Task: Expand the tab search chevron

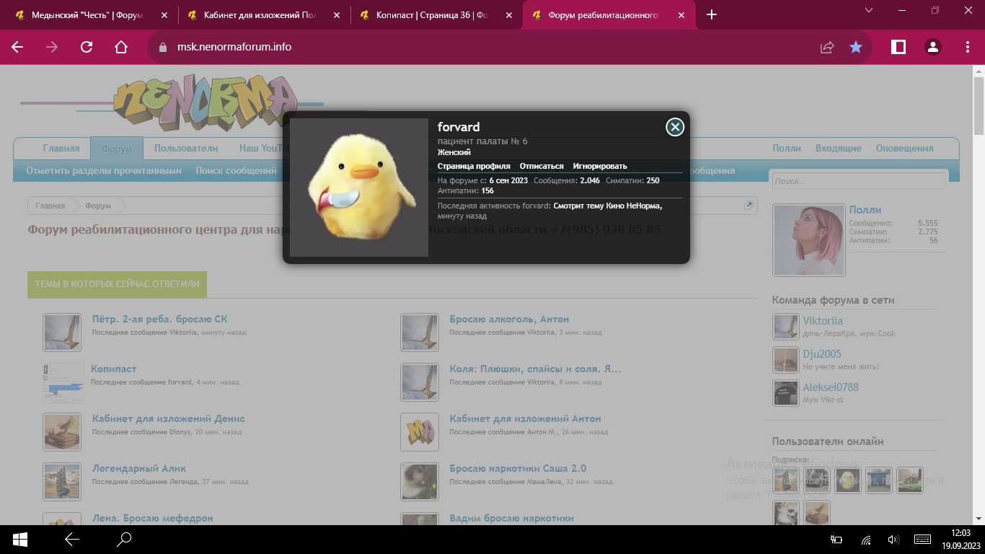Action: pyautogui.click(x=869, y=10)
